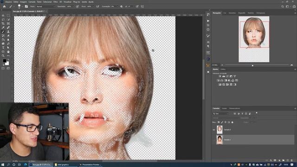
Task: Add layer style fx icon
Action: click(271, 161)
